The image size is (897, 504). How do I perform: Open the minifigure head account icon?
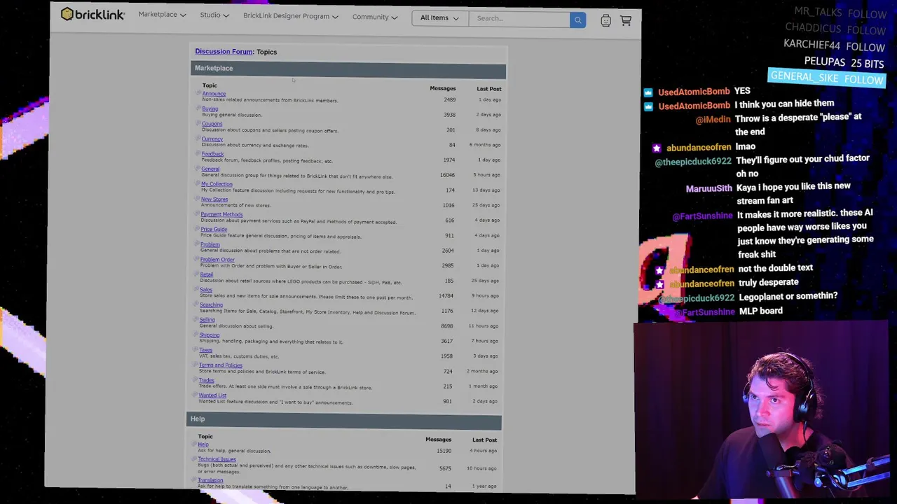[605, 21]
